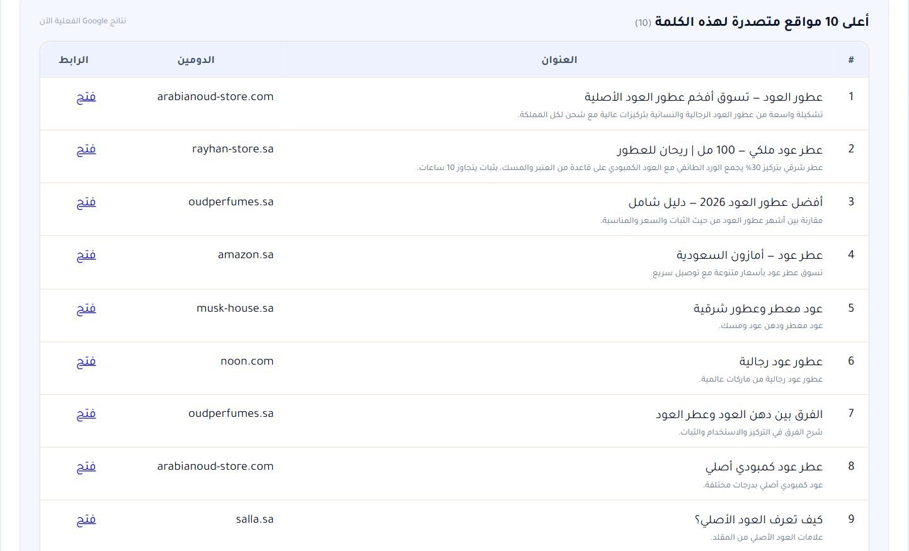This screenshot has height=551, width=909.
Task: Click the (10) count beside the heading
Action: 643,23
